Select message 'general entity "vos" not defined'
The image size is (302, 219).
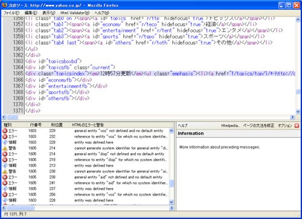pos(118,131)
